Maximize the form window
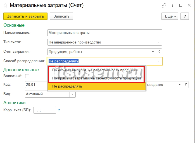Viewport: 195px width, 143px height. [x=181, y=5]
